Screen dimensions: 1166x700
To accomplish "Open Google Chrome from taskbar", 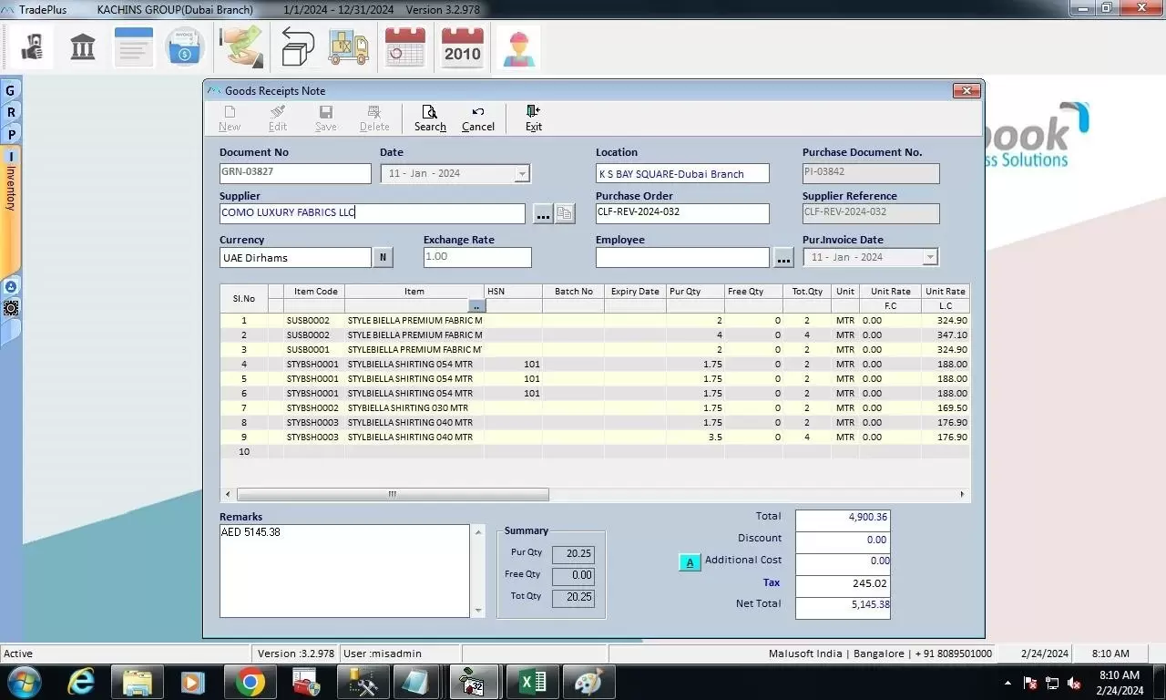I will click(250, 682).
